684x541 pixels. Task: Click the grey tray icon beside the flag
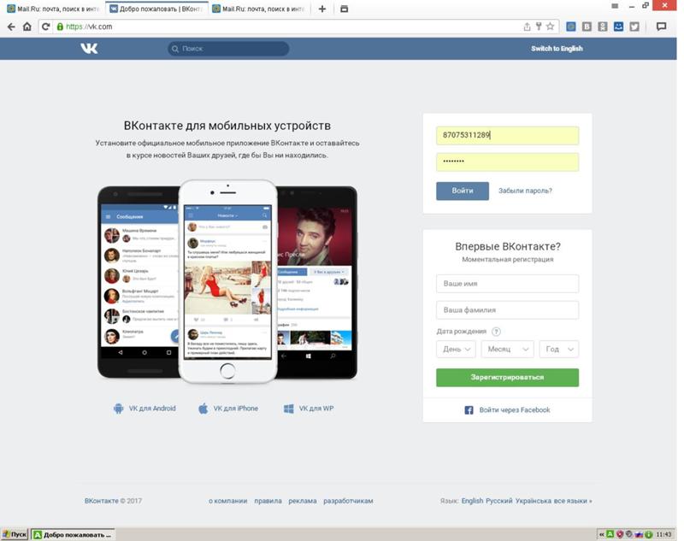pos(629,534)
